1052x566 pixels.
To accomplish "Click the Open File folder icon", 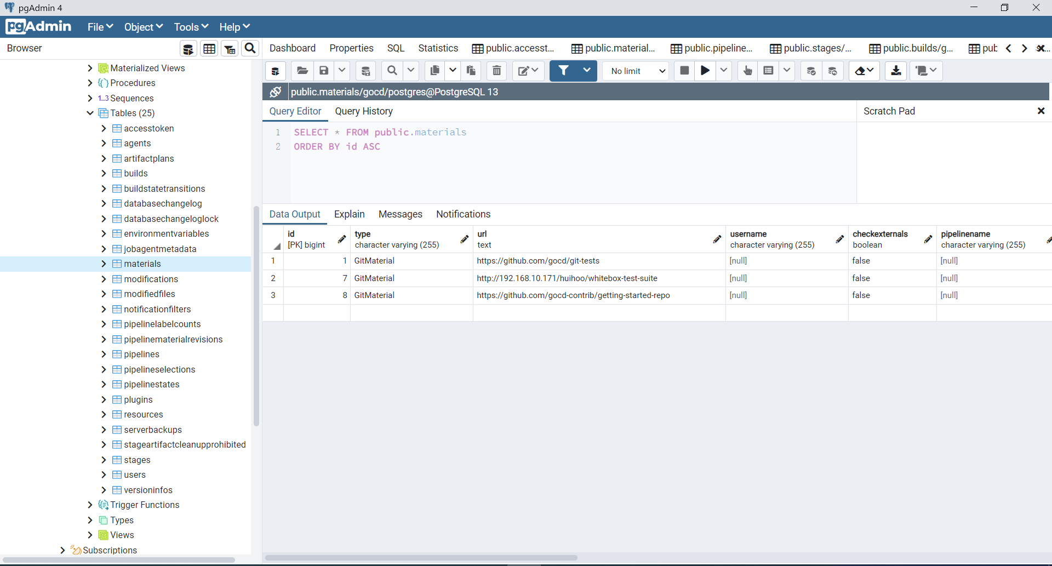I will (x=302, y=71).
